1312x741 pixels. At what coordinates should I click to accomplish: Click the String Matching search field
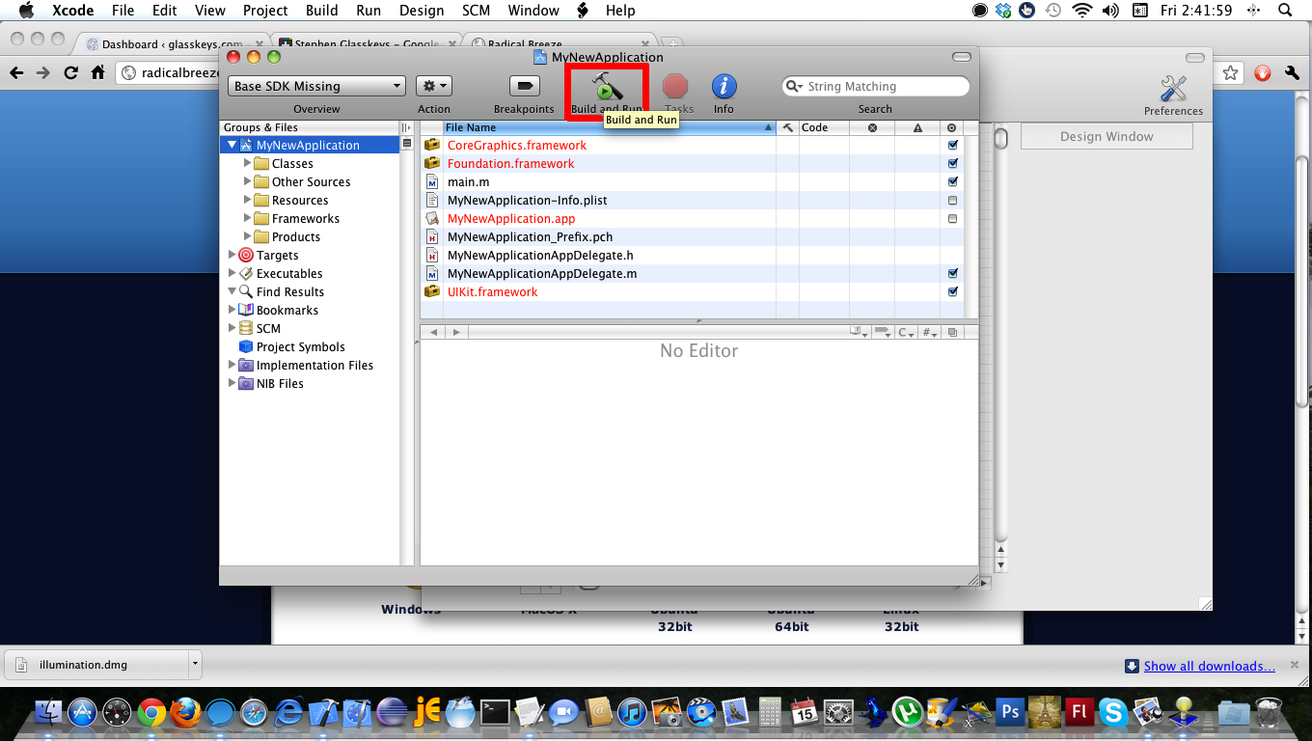(x=883, y=87)
